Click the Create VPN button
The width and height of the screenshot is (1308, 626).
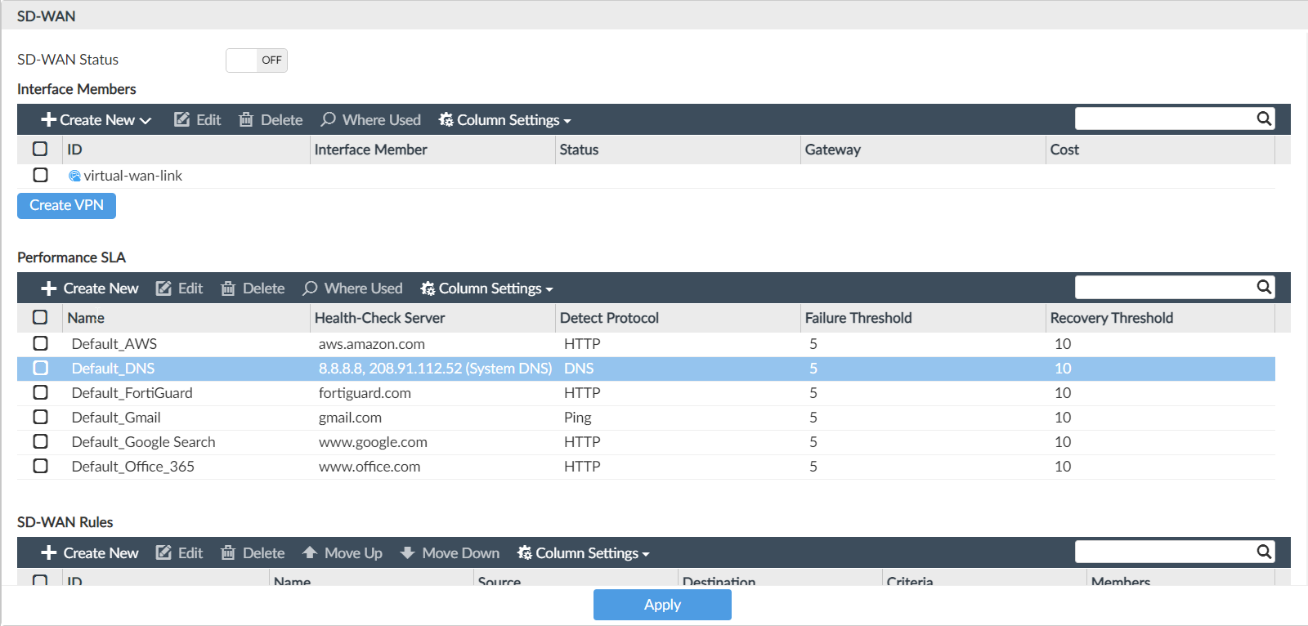pyautogui.click(x=66, y=205)
